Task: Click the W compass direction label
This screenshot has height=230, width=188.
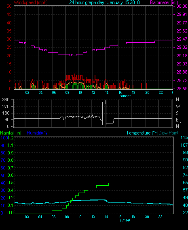Action: [178, 106]
